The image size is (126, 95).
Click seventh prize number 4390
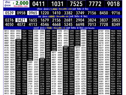60,31
